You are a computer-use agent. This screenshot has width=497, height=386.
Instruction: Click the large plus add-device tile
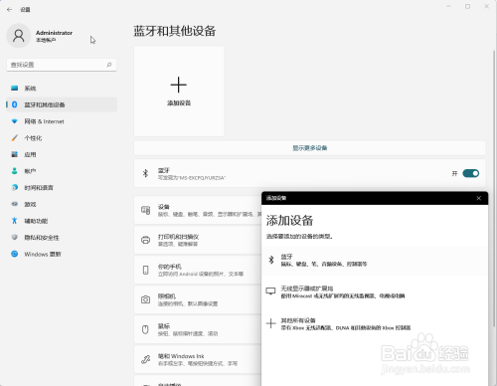tap(179, 92)
